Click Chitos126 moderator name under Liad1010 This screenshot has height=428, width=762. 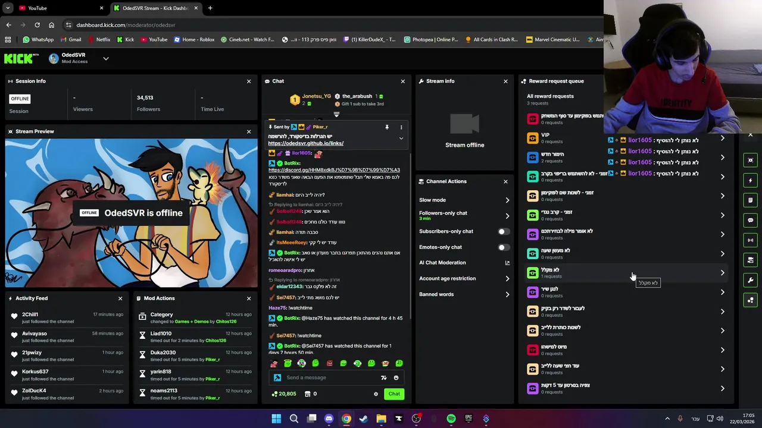click(216, 341)
